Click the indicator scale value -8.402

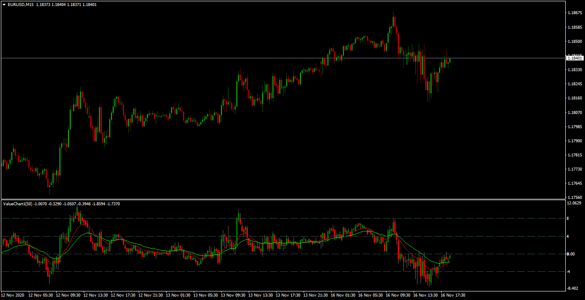pyautogui.click(x=573, y=289)
